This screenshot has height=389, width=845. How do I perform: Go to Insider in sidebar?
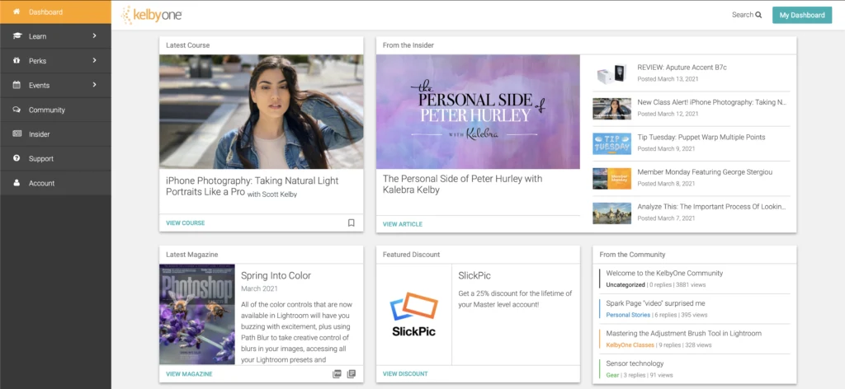(x=55, y=134)
